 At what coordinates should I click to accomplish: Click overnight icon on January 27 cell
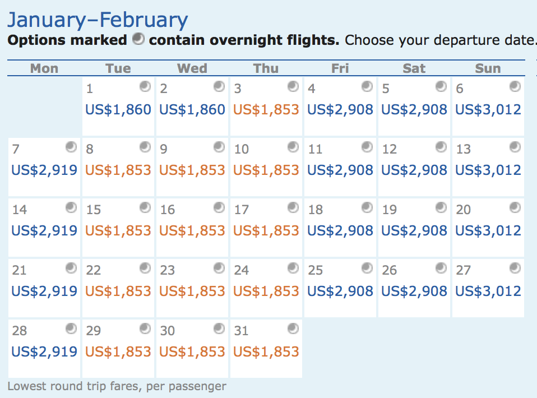[x=515, y=268]
